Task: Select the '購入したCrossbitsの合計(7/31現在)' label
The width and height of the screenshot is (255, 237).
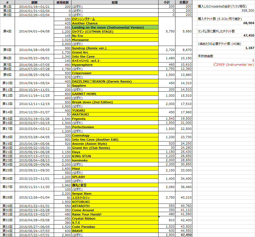Action: coord(222,6)
